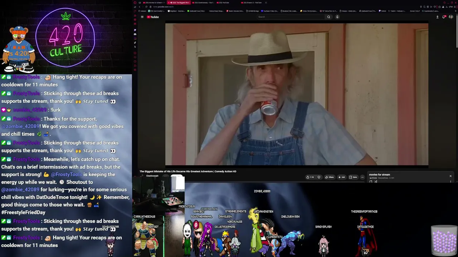Open the 'stream' bookmarks folder
The width and height of the screenshot is (458, 257).
[x=142, y=11]
